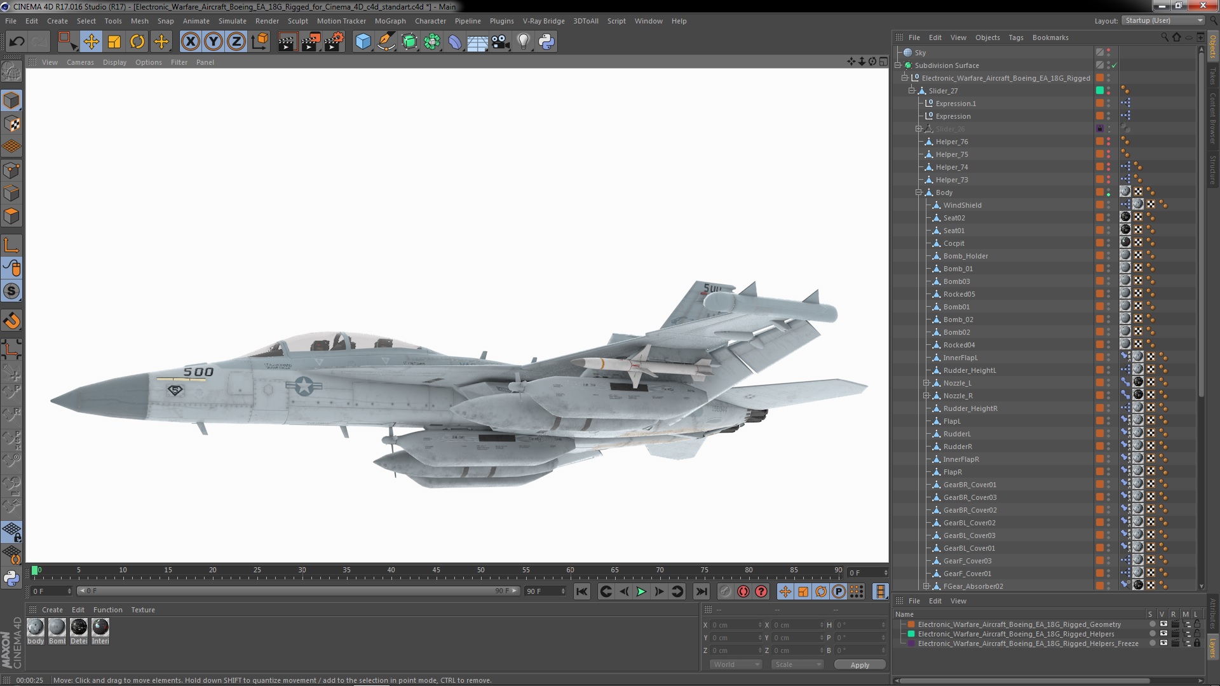
Task: Select the Rotate tool in the toolbar
Action: [137, 42]
